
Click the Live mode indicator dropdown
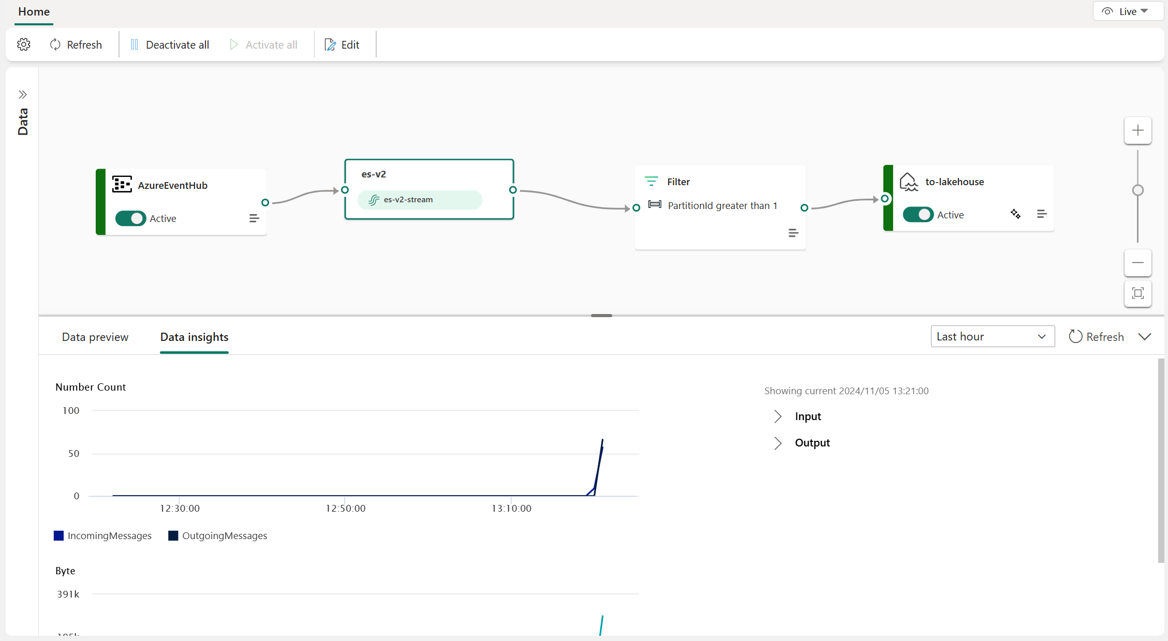pos(1123,10)
